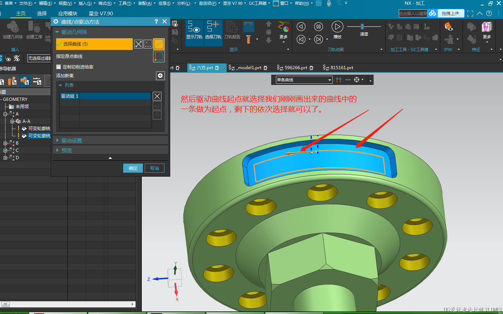The width and height of the screenshot is (503, 314).
Task: Expand the 驱动设置 section
Action: point(110,141)
